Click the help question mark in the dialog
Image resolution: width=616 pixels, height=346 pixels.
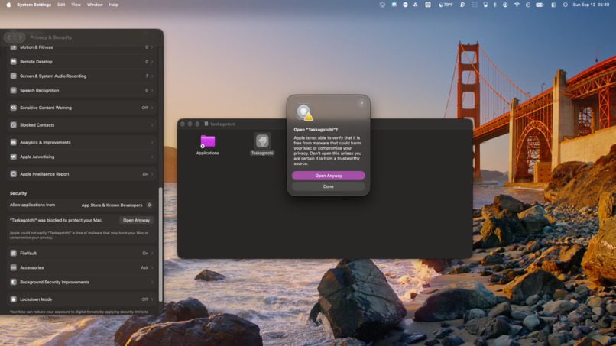pyautogui.click(x=361, y=103)
